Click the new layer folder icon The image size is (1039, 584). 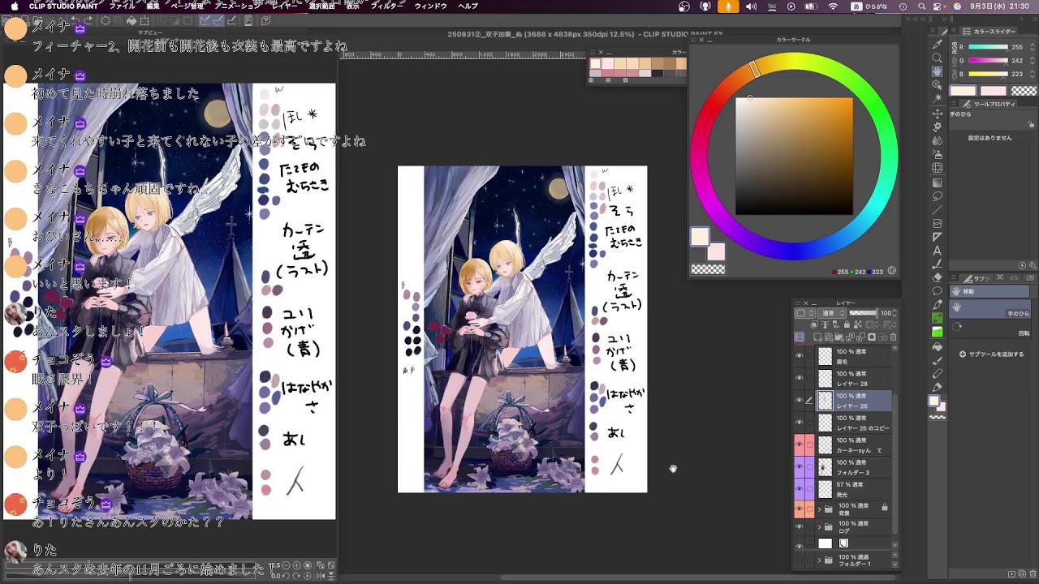[839, 337]
